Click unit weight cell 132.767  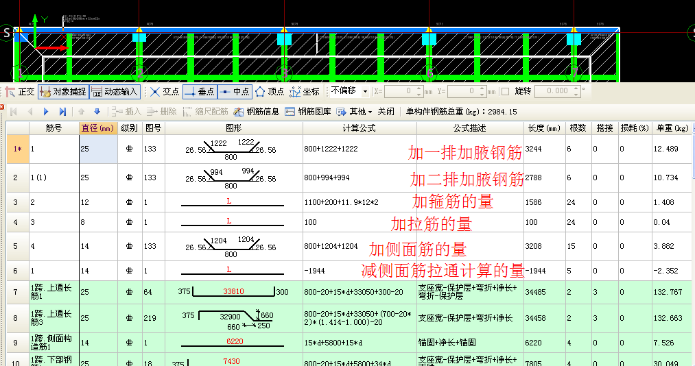pos(672,292)
